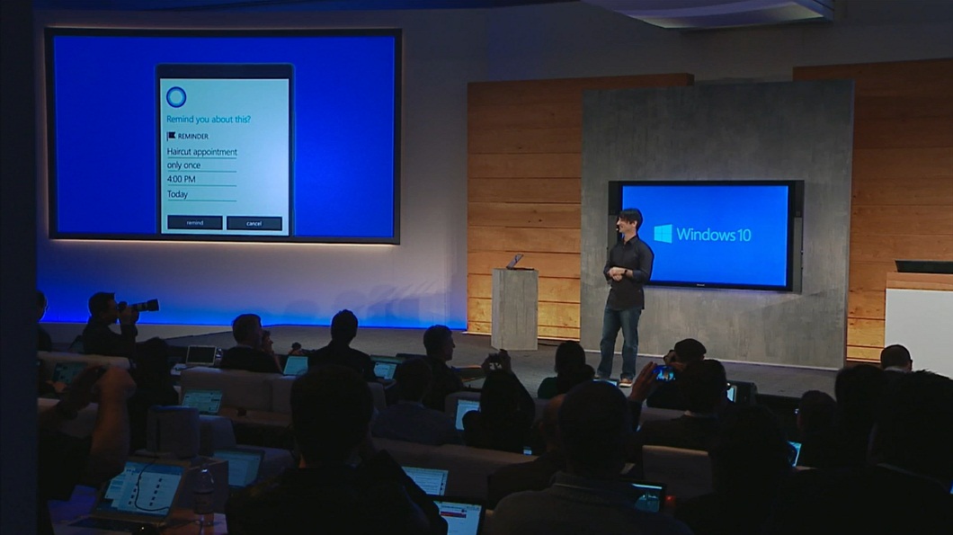Viewport: 953px width, 535px height.
Task: Click the 'Windows 10' text on TV
Action: [713, 235]
